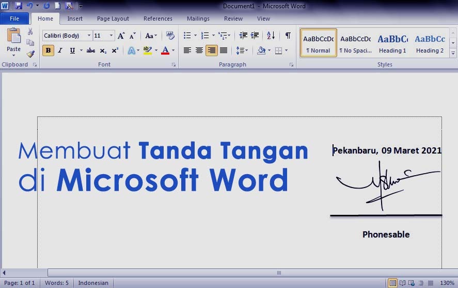Image resolution: width=458 pixels, height=288 pixels.
Task: Open underline style dropdown arrow
Action: click(81, 50)
